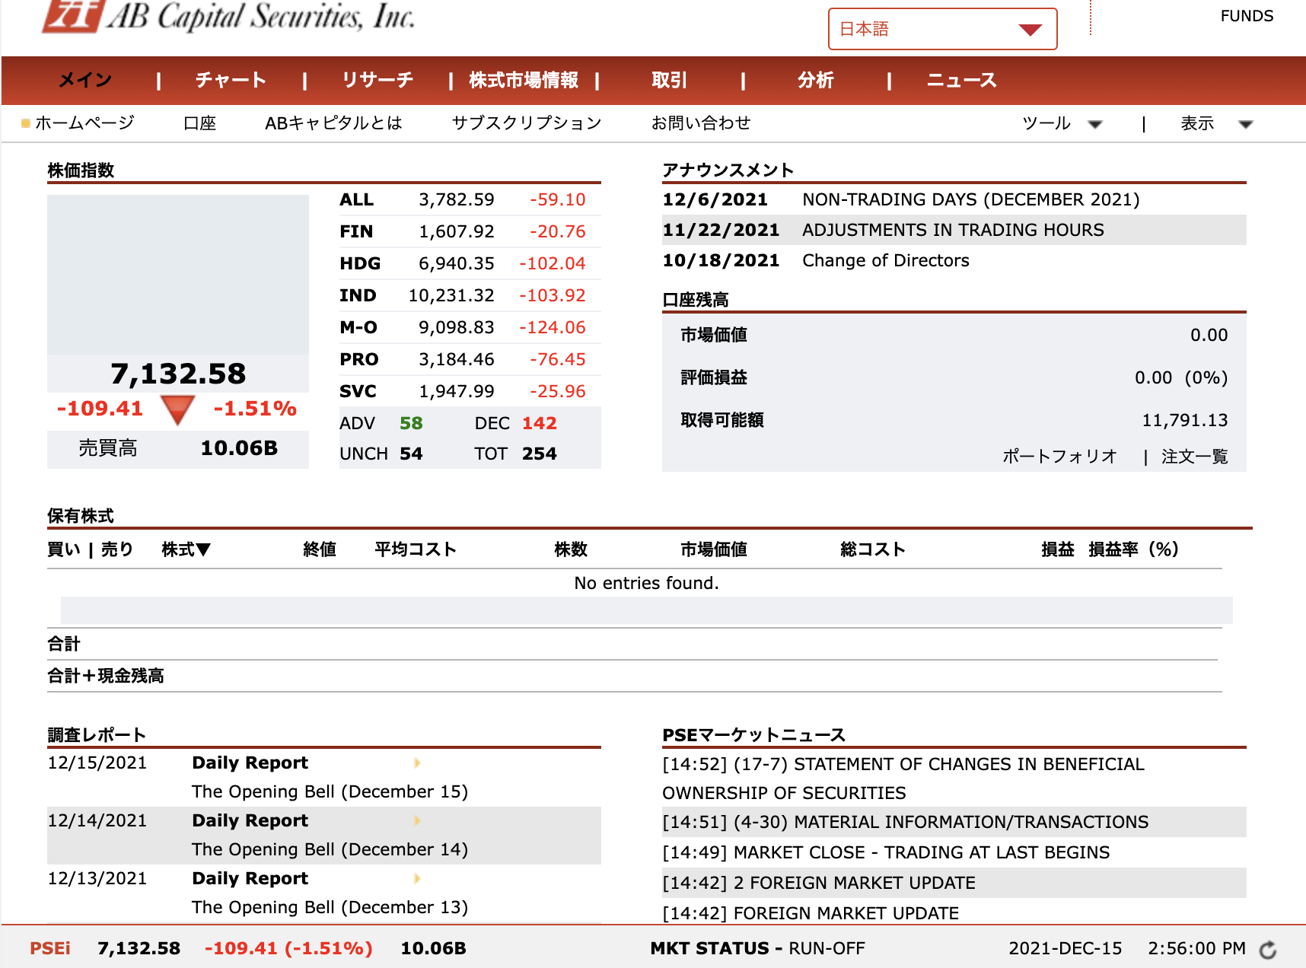The image size is (1306, 968).
Task: Click the 買い column header
Action: [63, 549]
